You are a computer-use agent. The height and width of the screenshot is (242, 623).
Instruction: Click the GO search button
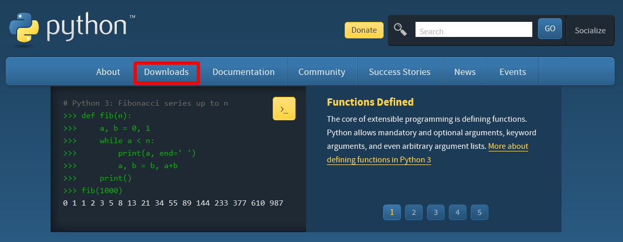[x=550, y=29]
